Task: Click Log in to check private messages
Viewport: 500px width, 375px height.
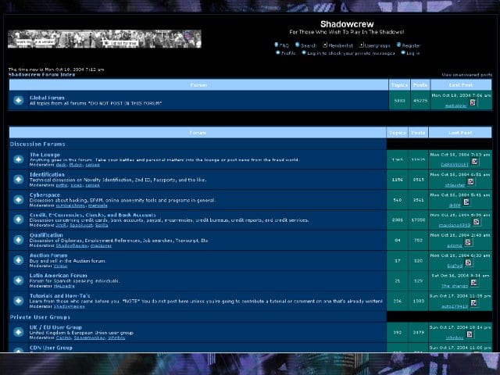Action: (x=351, y=53)
